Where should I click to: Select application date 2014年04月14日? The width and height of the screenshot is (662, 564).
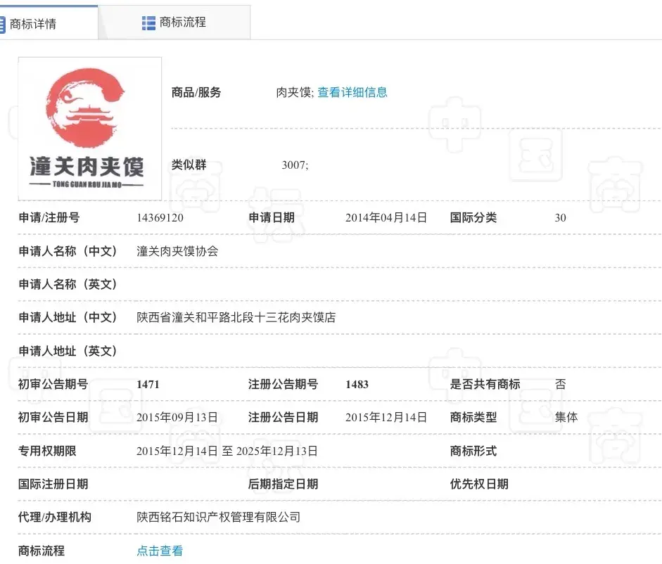point(386,218)
